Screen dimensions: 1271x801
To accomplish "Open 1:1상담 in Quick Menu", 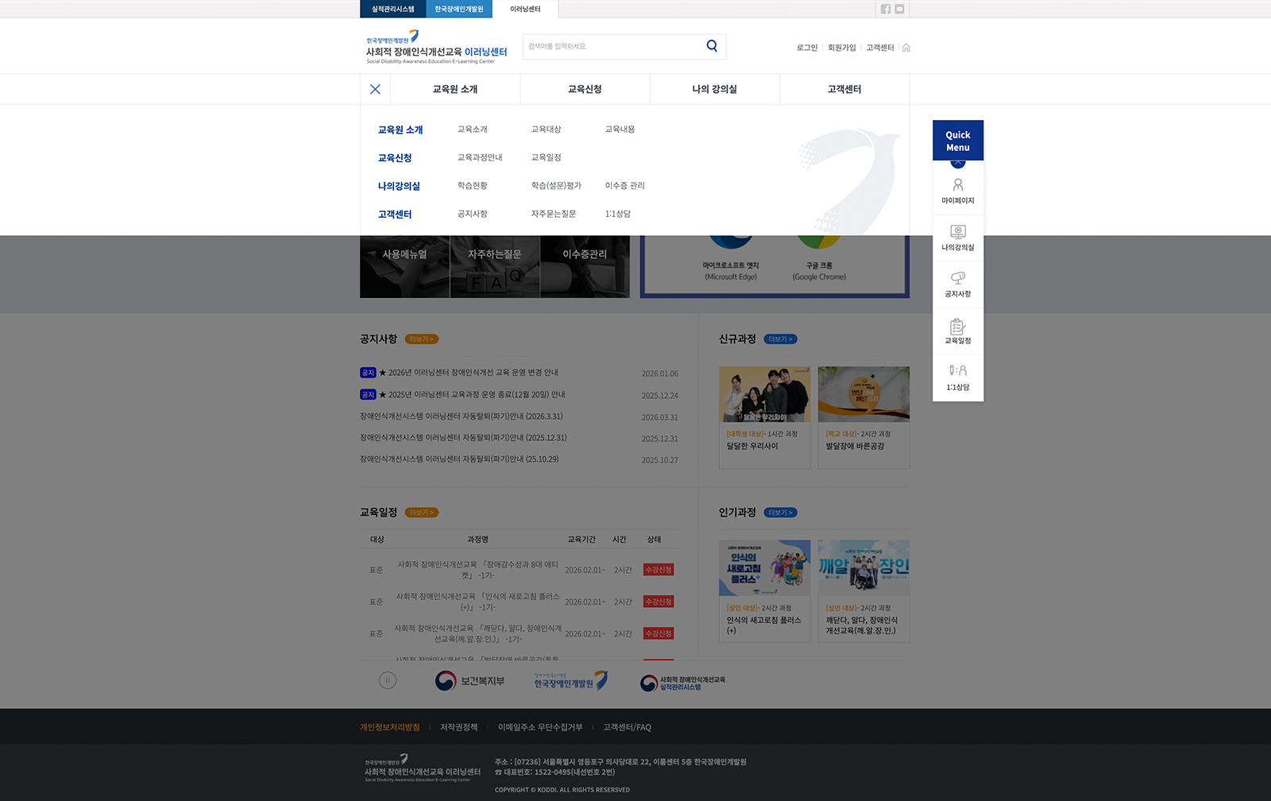I will pyautogui.click(x=958, y=378).
